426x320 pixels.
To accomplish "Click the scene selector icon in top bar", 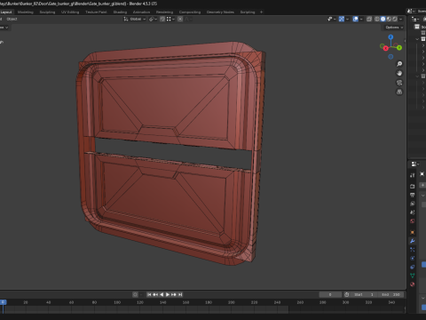I will (411, 11).
